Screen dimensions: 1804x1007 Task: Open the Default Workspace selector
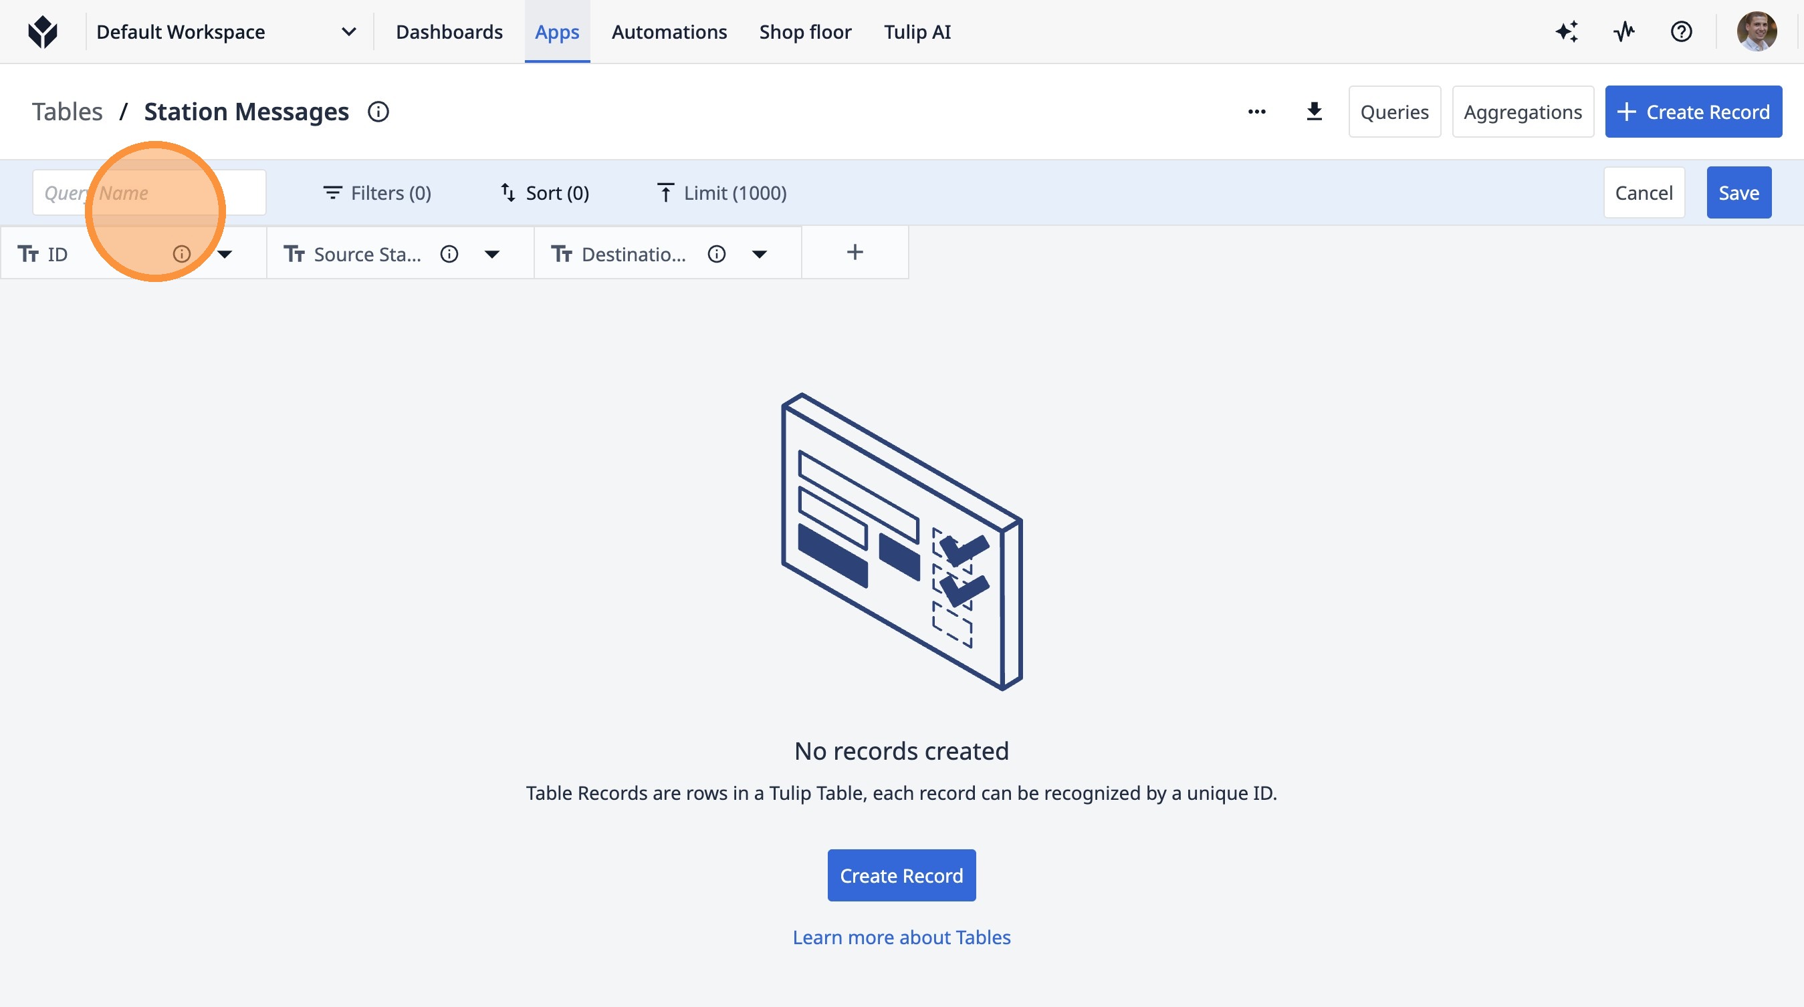pos(225,32)
